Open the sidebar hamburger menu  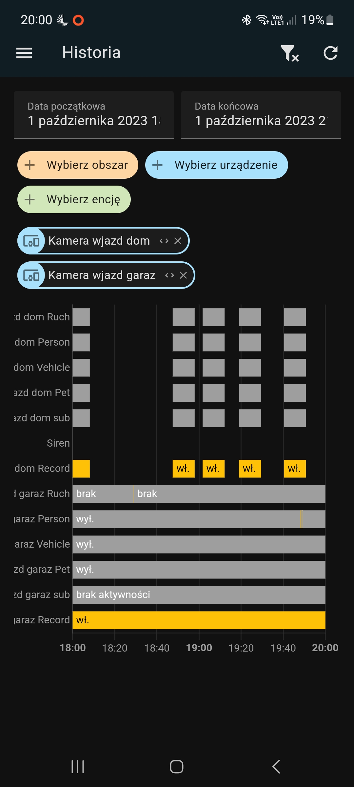23,52
